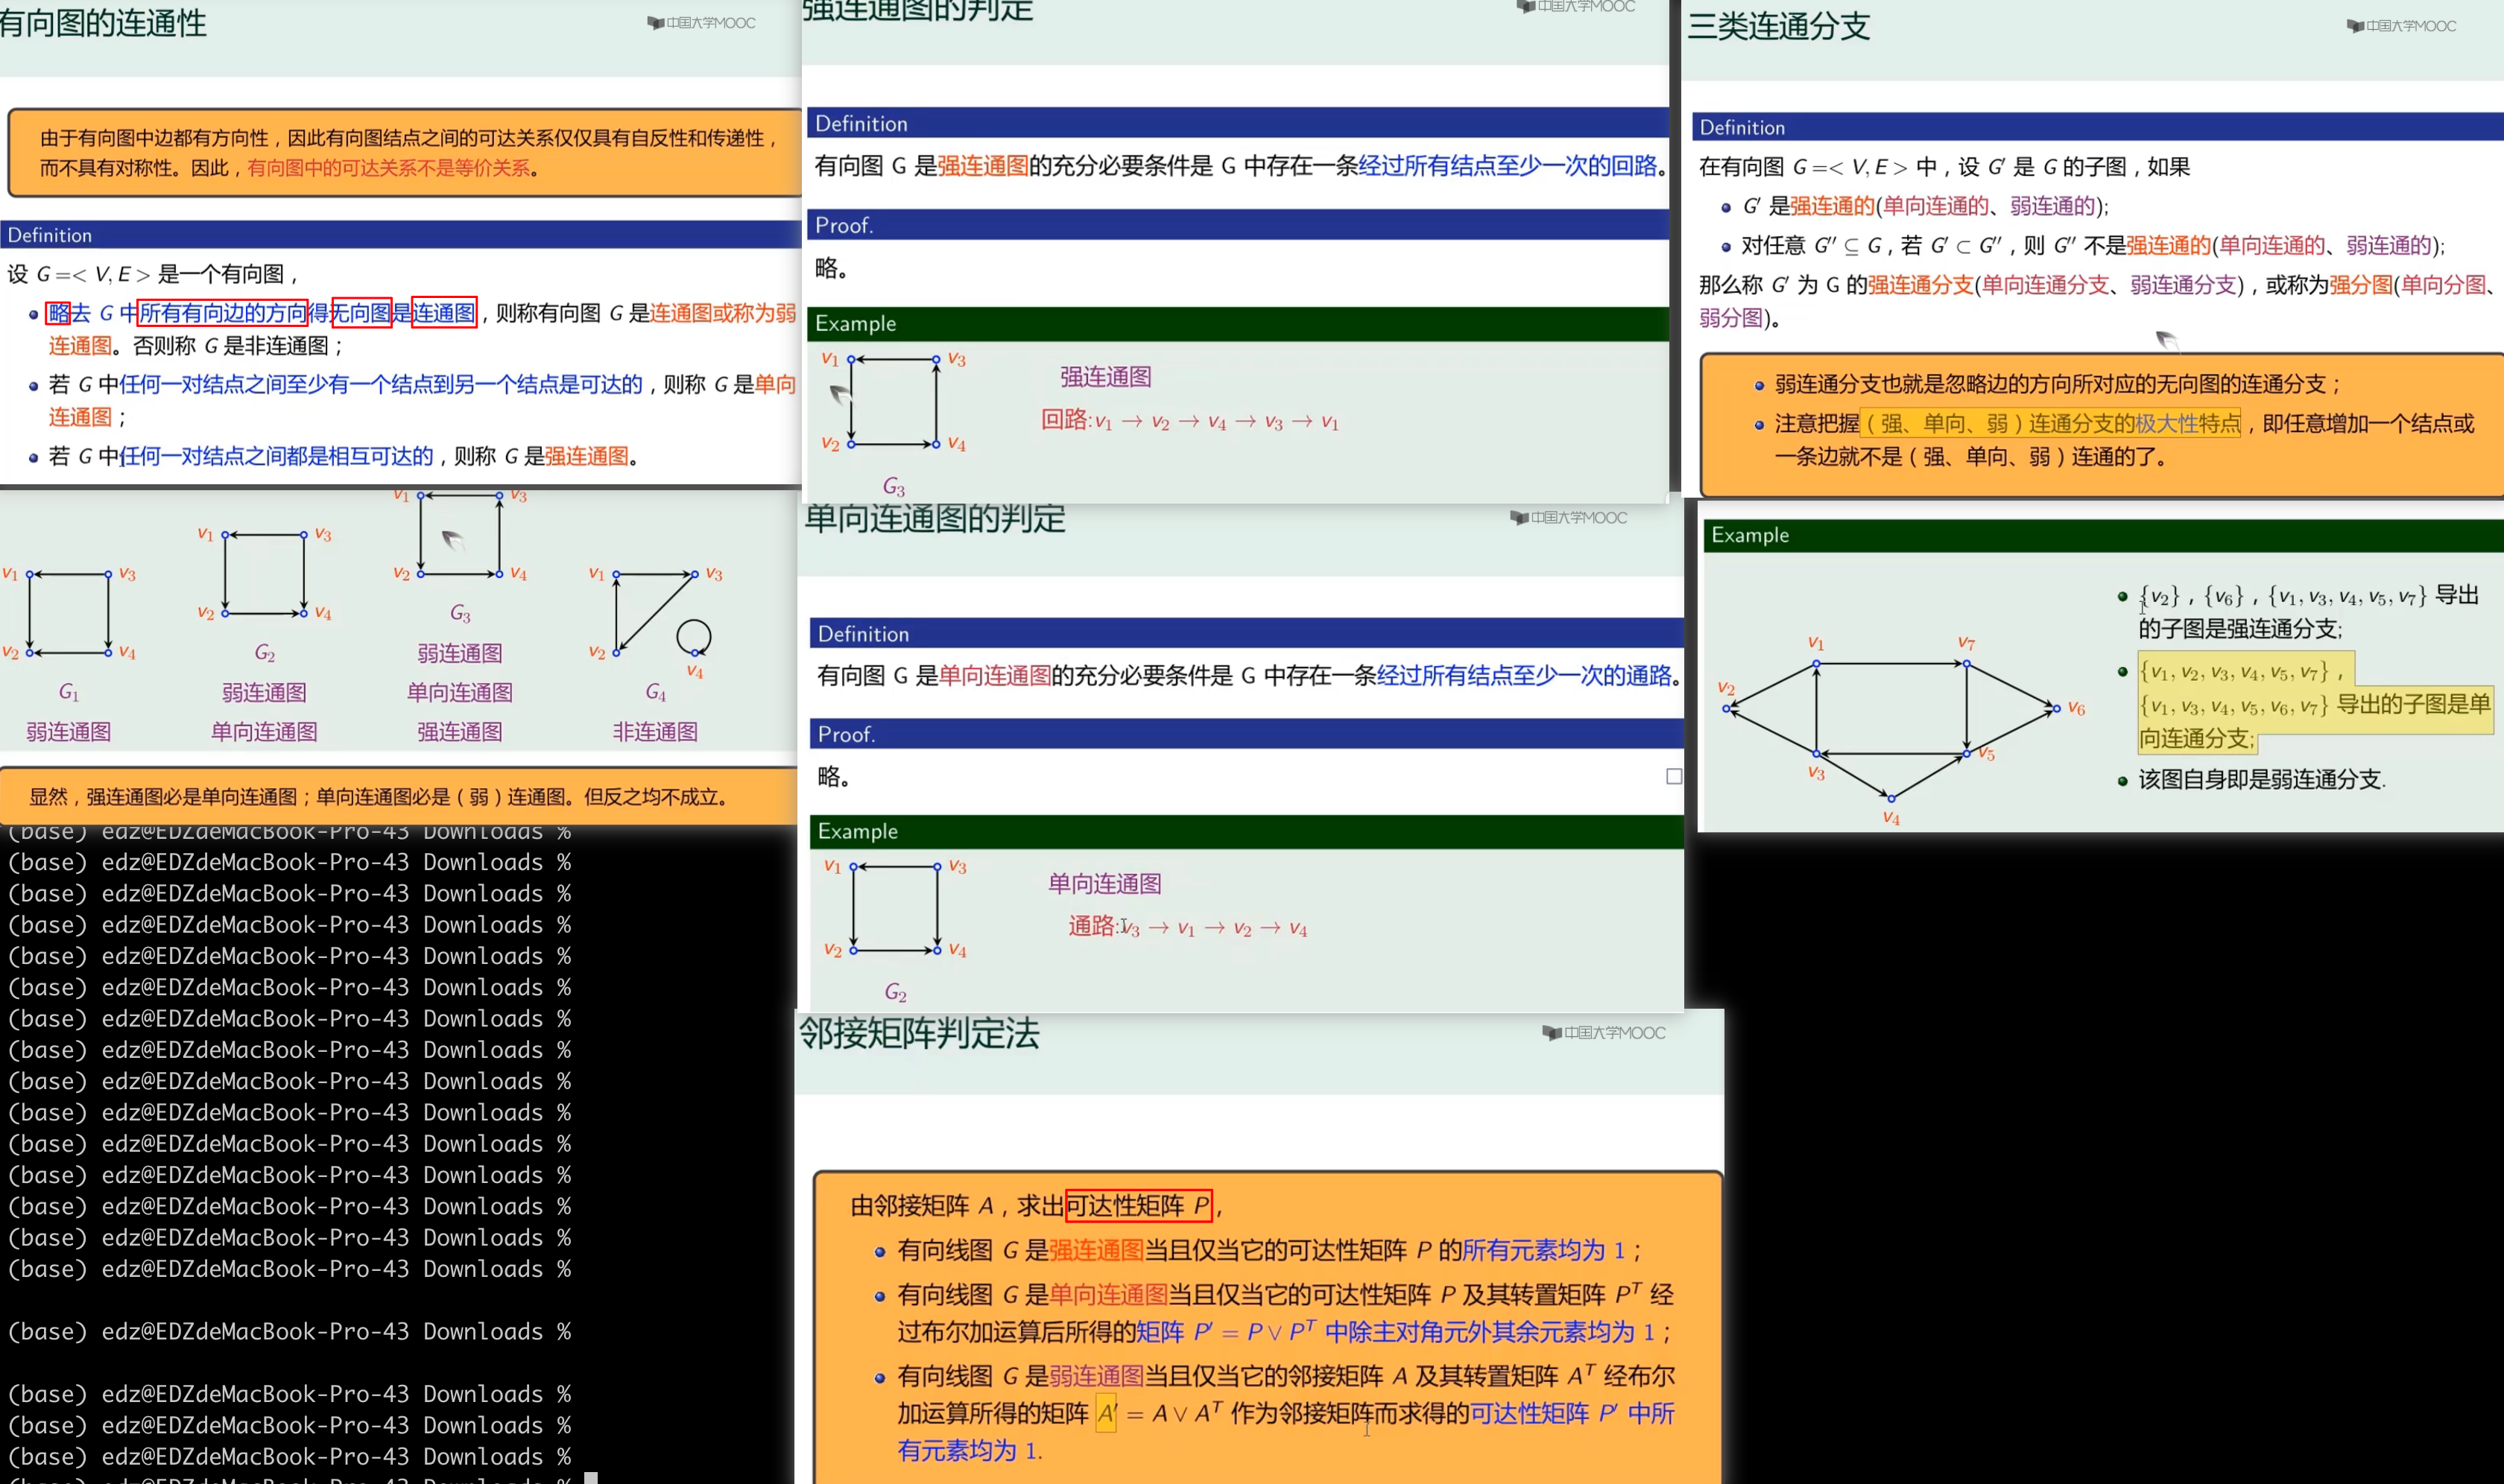The height and width of the screenshot is (1484, 2504).
Task: Click the highlighted 极大性特点 phrase
Action: pos(2187,423)
